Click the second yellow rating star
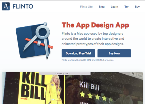Image resolution: width=145 pixels, height=104 pixels. 90,95
